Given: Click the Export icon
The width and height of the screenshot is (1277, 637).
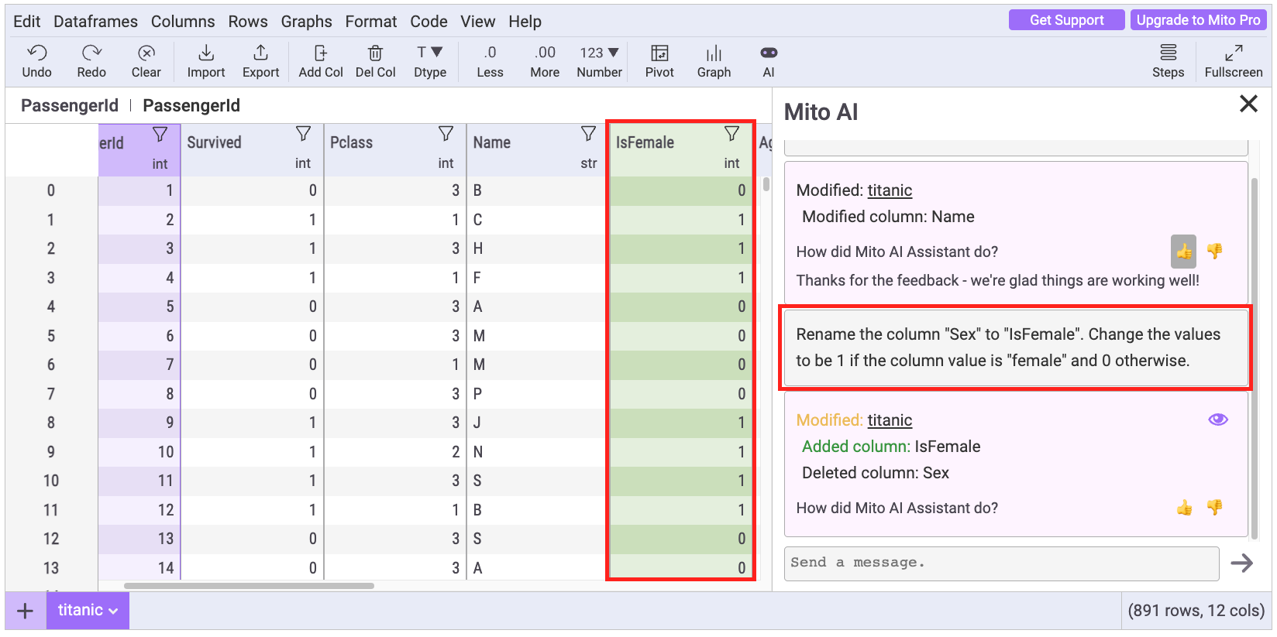Looking at the screenshot, I should click(x=260, y=53).
